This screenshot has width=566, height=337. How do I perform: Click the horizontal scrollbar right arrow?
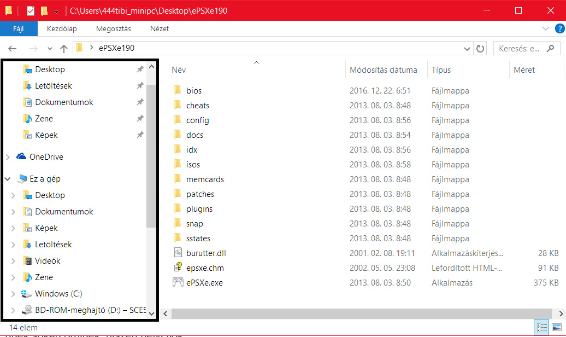(x=561, y=313)
